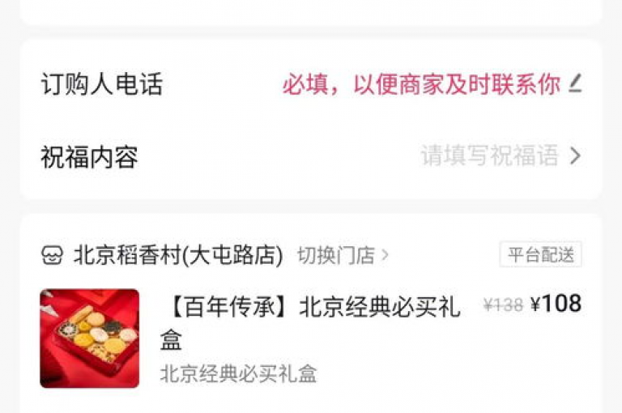Click the 平台配送 delivery tag

(541, 254)
